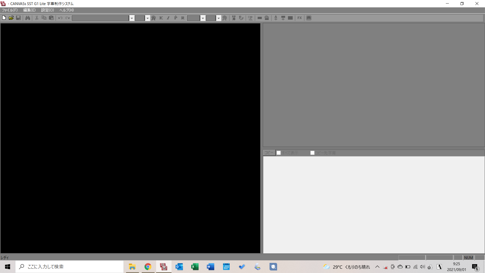Viewport: 485px width, 273px height.
Task: Click the horizontal position arrows icon
Action: [x=283, y=18]
